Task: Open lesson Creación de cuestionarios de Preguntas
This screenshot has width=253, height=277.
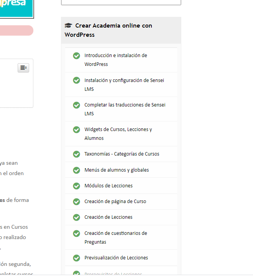Action: pos(116,238)
